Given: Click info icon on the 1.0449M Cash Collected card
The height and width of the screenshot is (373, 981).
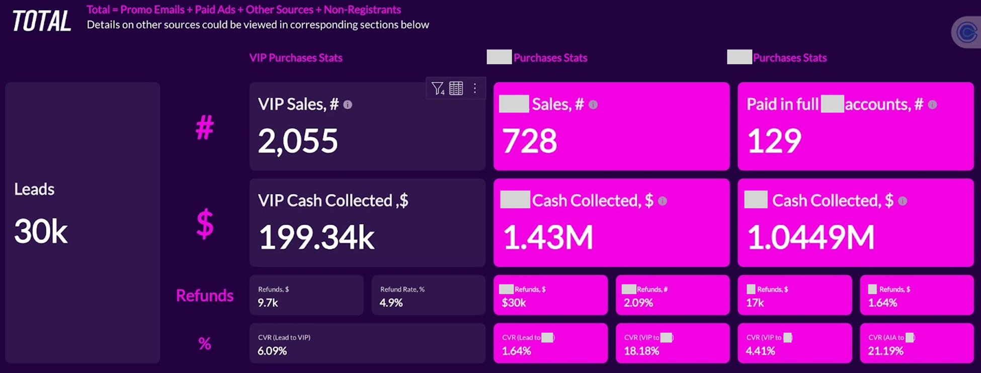Looking at the screenshot, I should pyautogui.click(x=903, y=201).
